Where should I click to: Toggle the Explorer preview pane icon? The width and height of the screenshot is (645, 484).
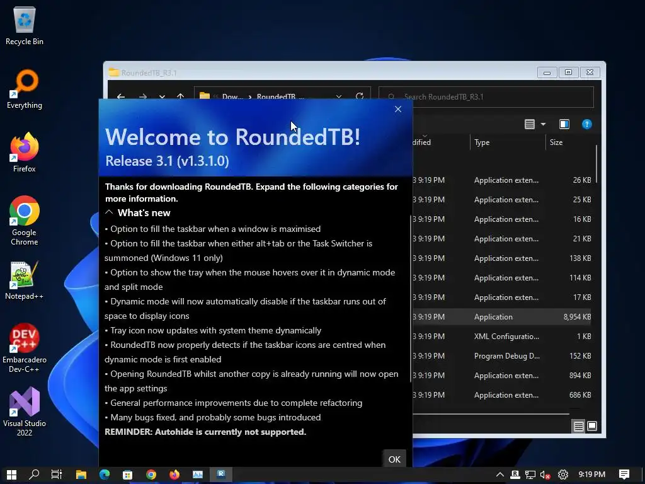click(x=564, y=124)
